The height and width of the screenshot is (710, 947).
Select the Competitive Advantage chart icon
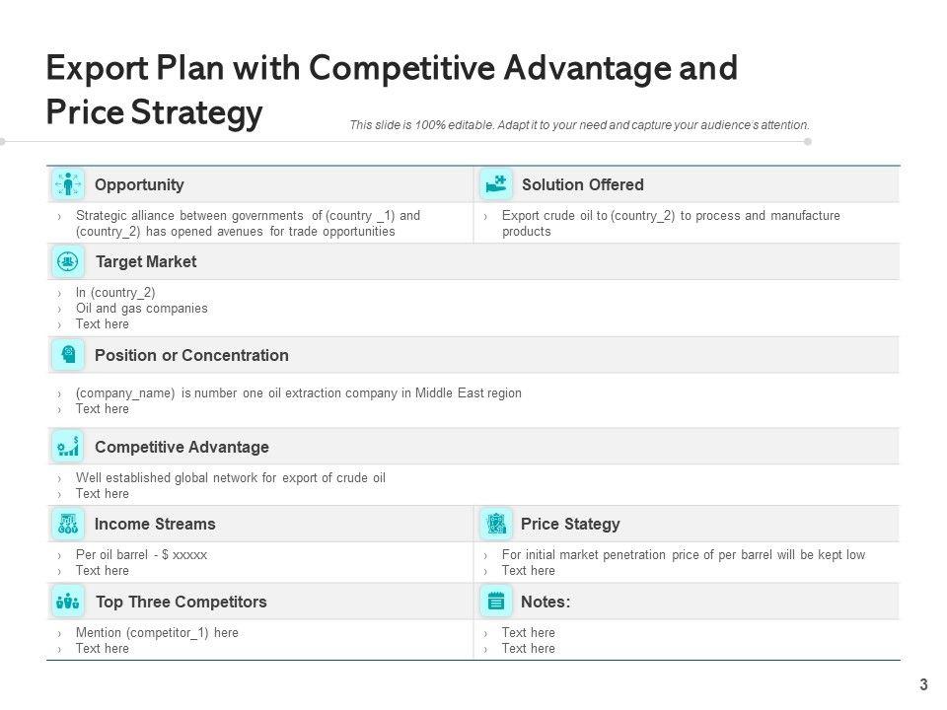point(68,447)
